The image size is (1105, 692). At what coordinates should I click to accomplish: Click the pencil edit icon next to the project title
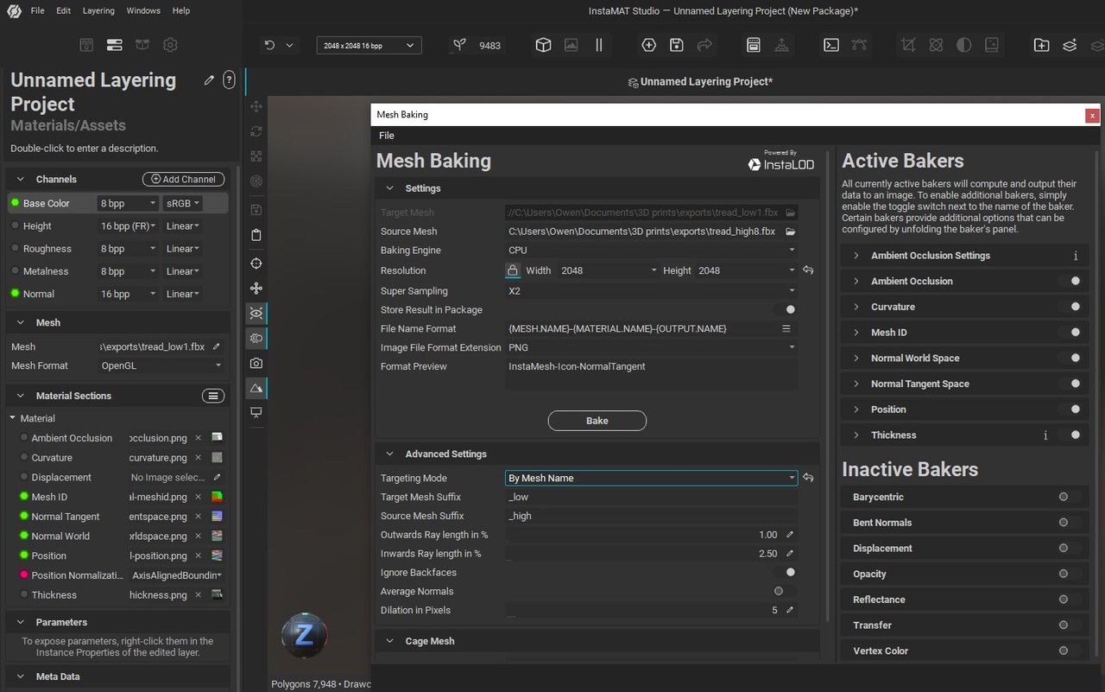[209, 80]
